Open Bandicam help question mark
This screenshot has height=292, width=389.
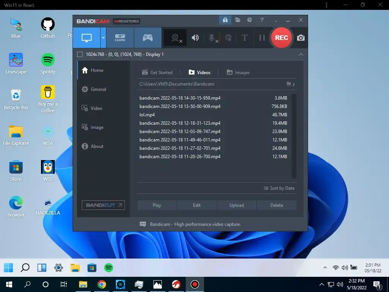pos(262,20)
